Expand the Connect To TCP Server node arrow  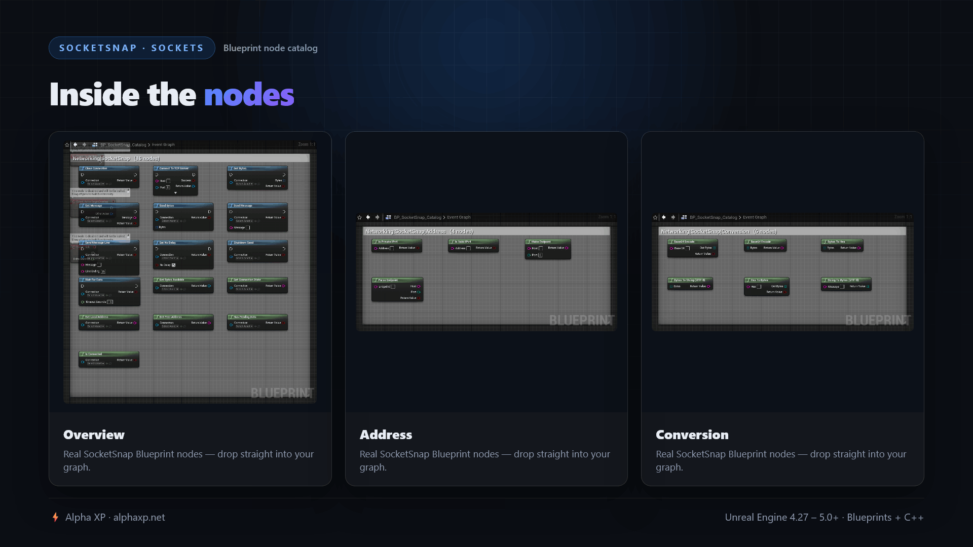coord(175,193)
